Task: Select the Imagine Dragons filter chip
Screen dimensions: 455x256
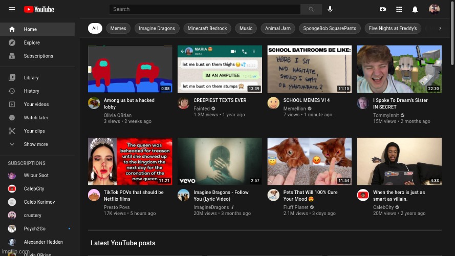Action: coord(157,28)
